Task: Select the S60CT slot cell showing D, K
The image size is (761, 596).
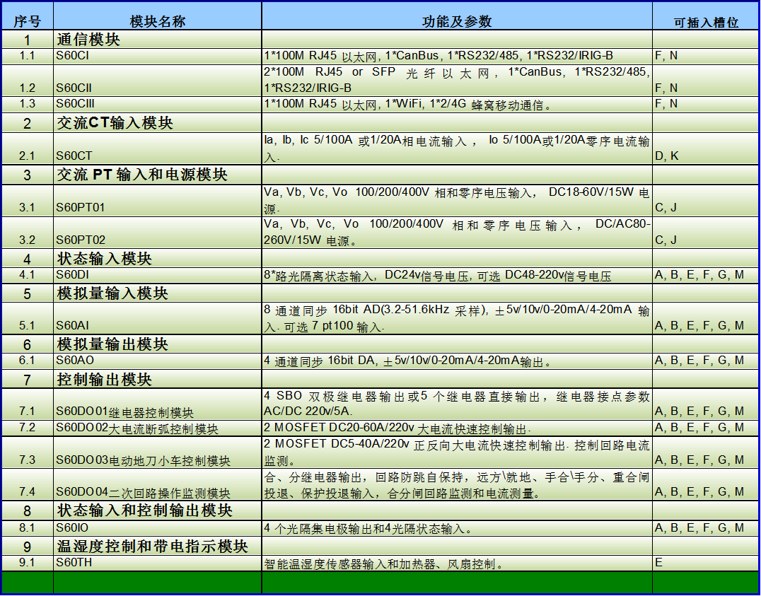Action: click(705, 149)
